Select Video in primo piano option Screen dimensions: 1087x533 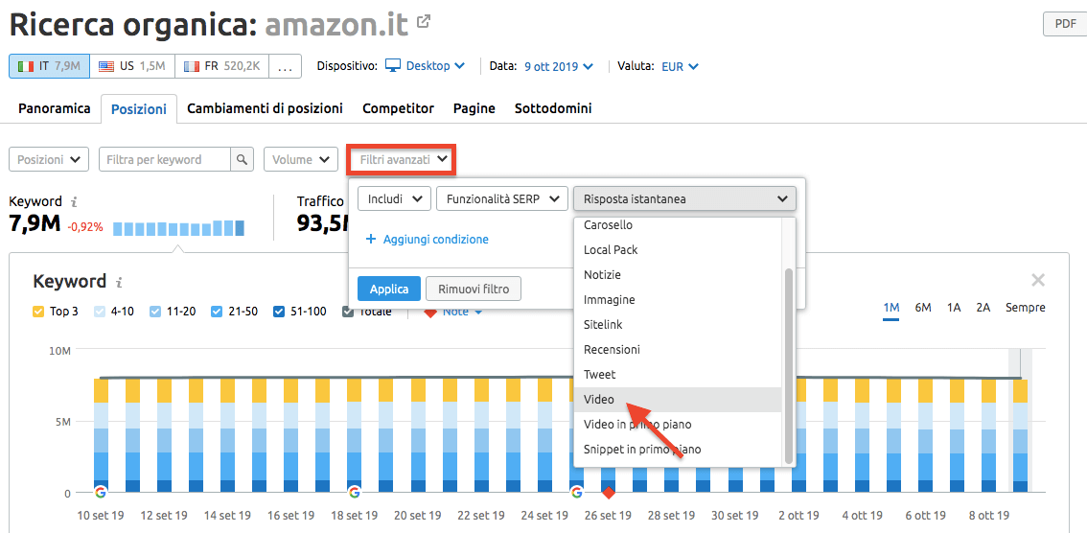[678, 424]
